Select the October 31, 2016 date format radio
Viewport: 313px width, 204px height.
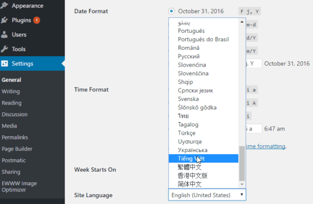171,11
